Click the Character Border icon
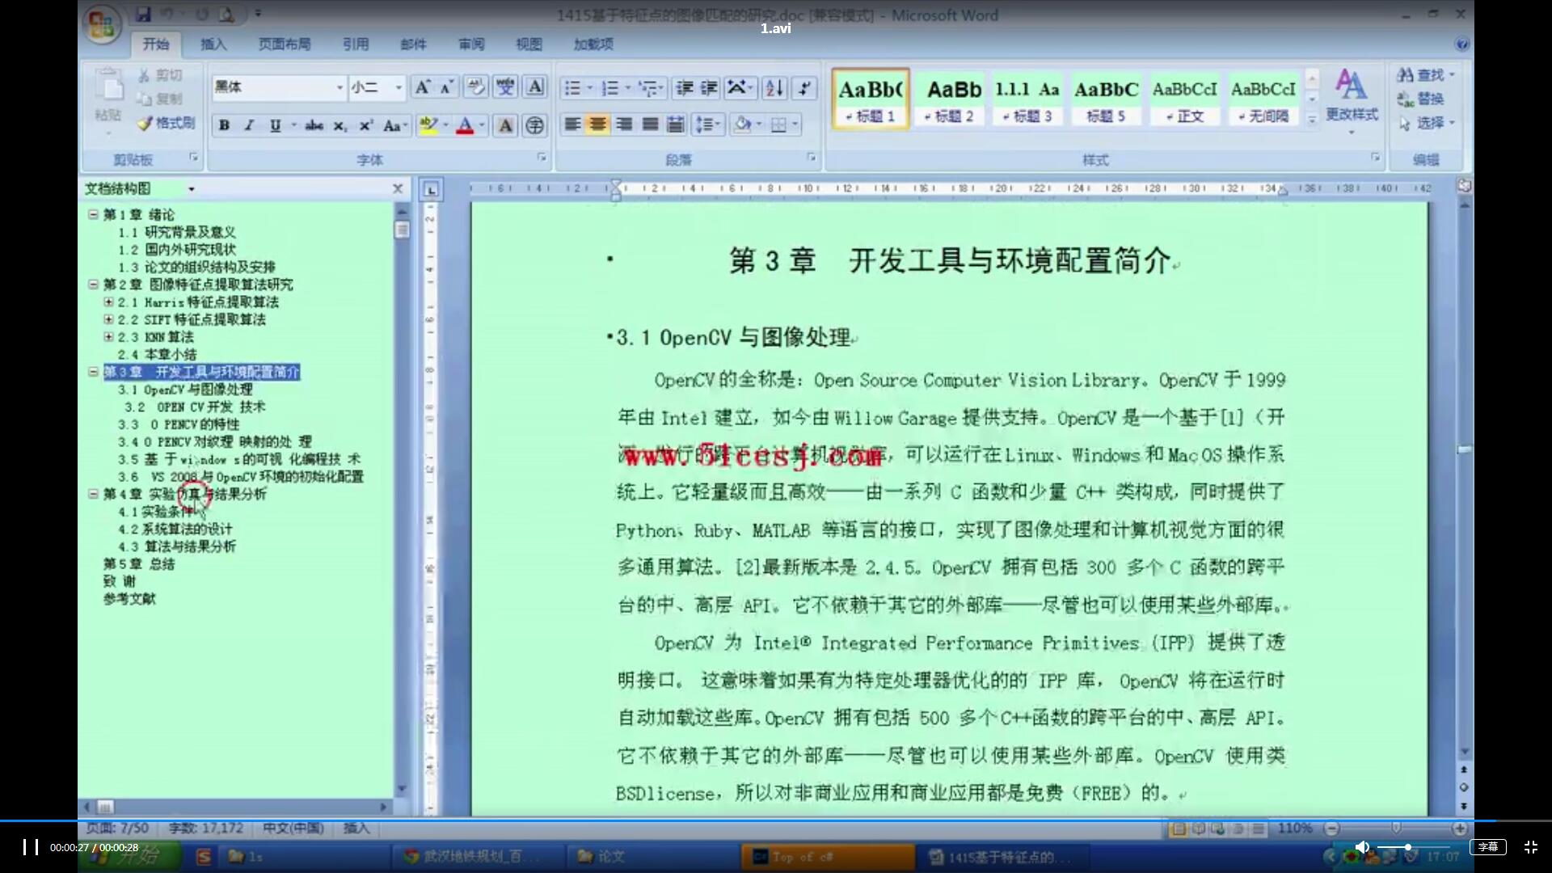Screen dimensions: 1552x873 click(534, 87)
